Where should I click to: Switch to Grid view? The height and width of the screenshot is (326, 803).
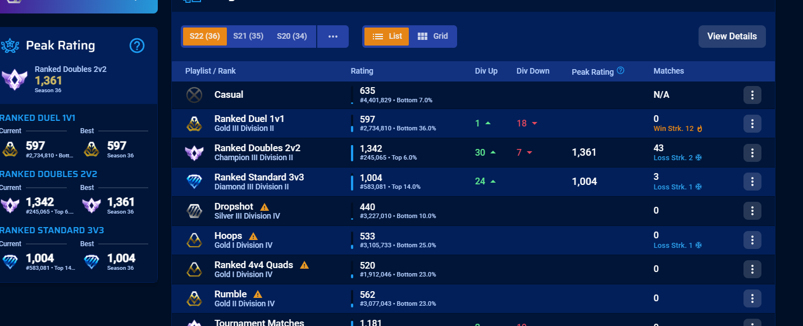tap(432, 37)
